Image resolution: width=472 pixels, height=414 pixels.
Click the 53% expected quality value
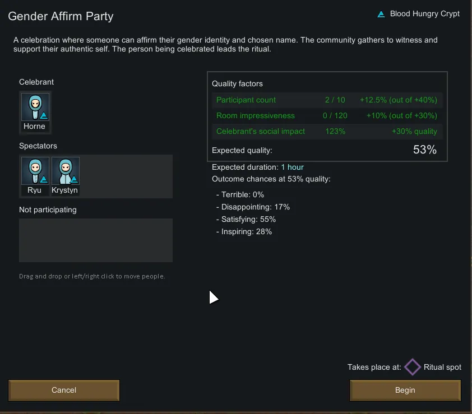tap(424, 150)
